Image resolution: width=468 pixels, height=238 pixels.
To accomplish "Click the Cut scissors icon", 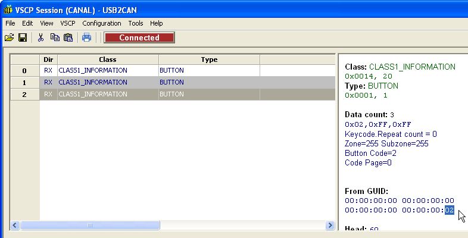I will click(x=40, y=37).
